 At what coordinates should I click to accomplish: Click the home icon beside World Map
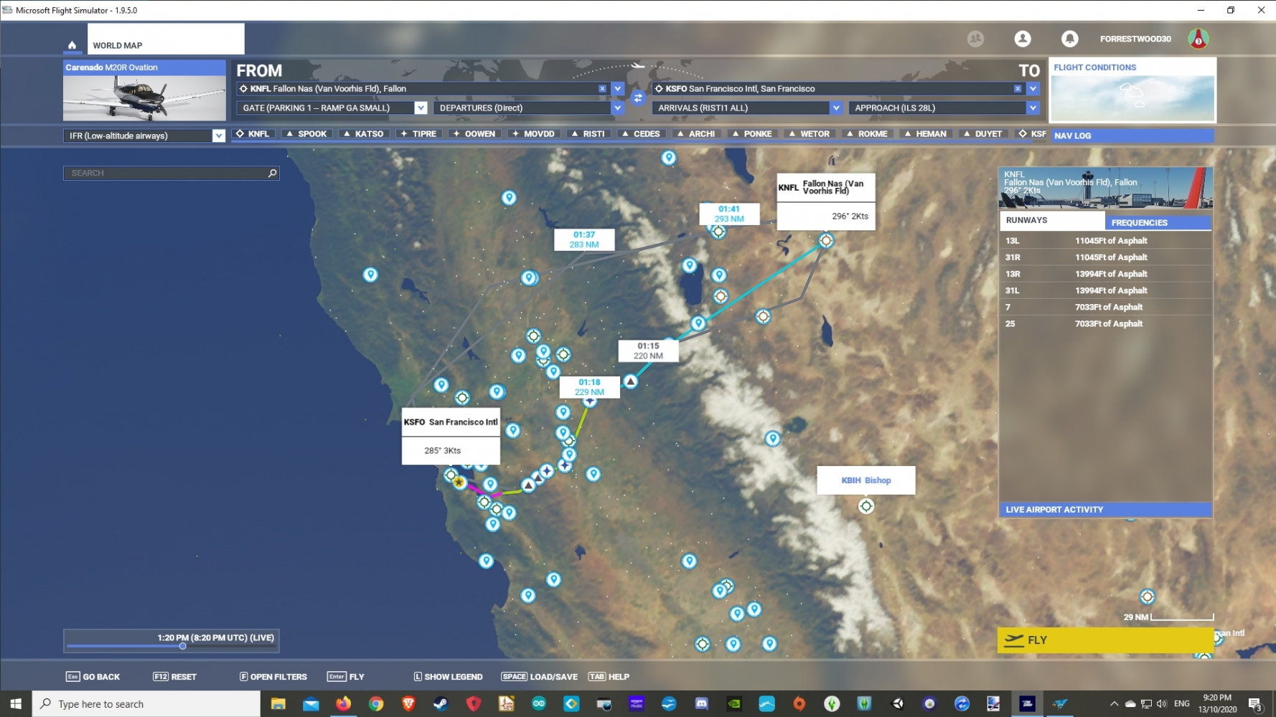[x=72, y=45]
